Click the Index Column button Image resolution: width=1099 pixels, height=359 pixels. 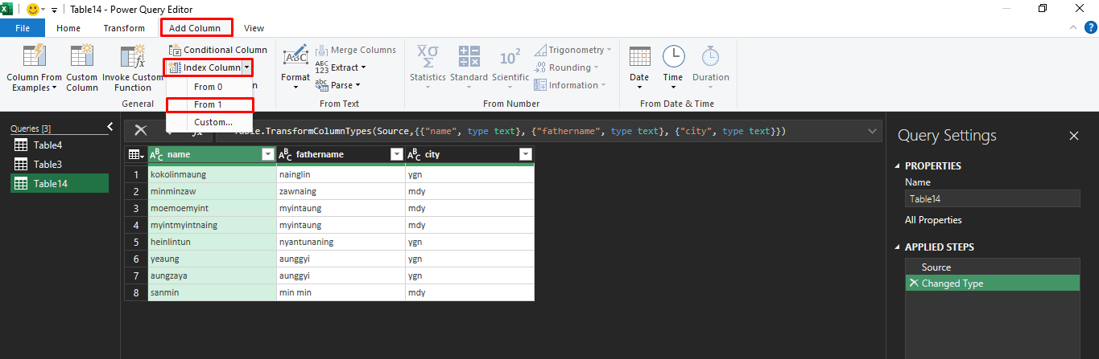205,67
